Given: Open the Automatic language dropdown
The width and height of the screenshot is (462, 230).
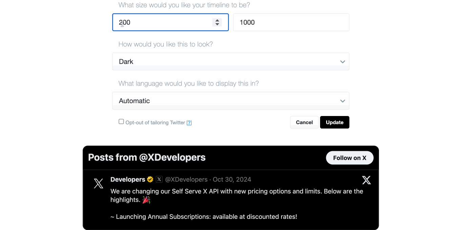Looking at the screenshot, I should coord(231,101).
